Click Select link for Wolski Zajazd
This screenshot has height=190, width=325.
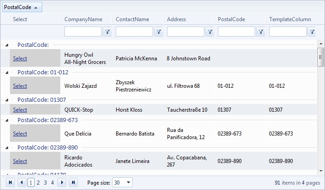point(20,86)
